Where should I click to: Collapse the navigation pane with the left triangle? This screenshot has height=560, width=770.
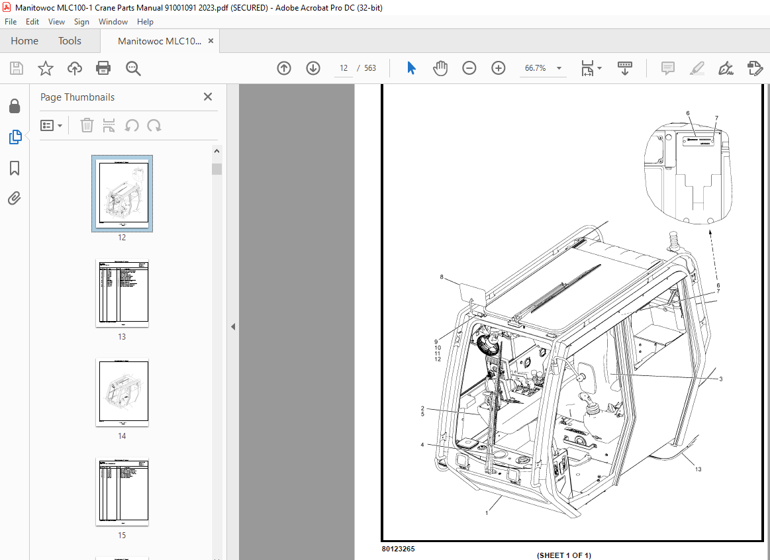click(x=233, y=326)
